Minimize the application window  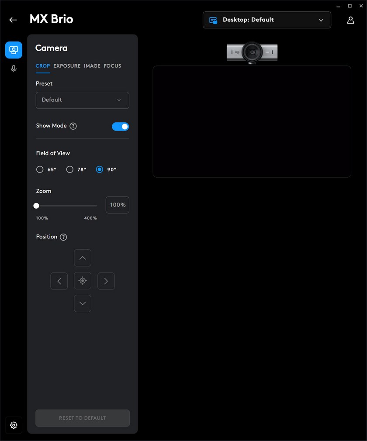pos(338,6)
